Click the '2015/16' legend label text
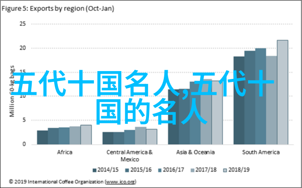Viewport: 302px width, 188px height. (141, 170)
